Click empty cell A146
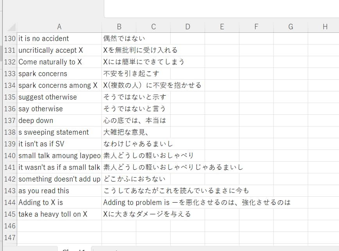 click(x=59, y=226)
